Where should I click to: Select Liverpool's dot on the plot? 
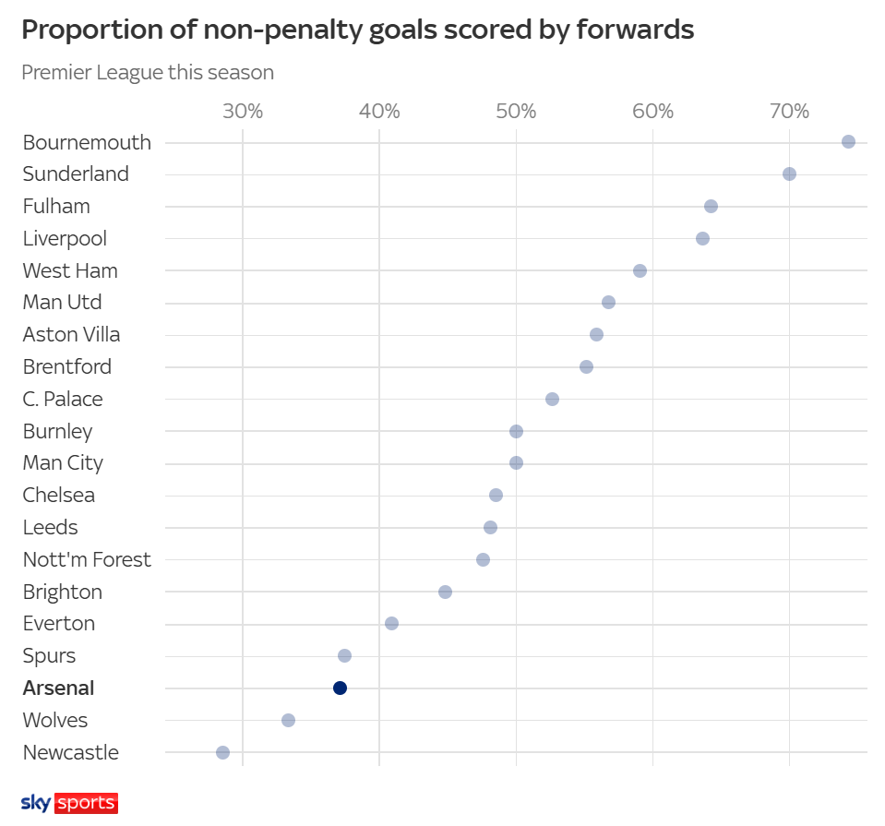[x=702, y=239]
